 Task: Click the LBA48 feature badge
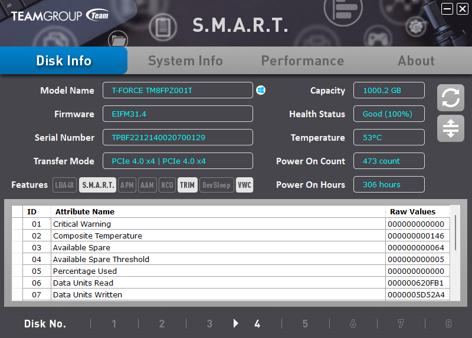click(65, 185)
